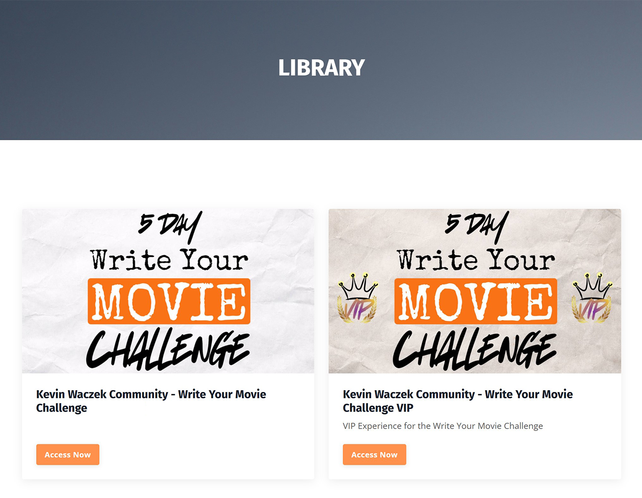
Task: Access the Write Your Movie Challenge VIP
Action: pyautogui.click(x=374, y=455)
